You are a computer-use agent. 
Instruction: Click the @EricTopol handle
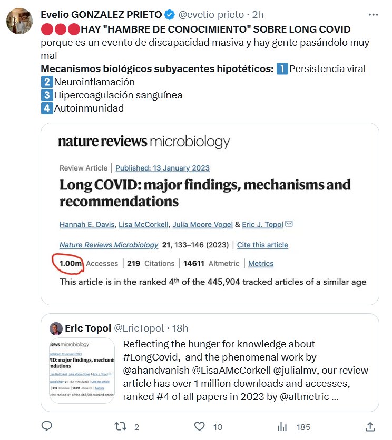point(139,328)
